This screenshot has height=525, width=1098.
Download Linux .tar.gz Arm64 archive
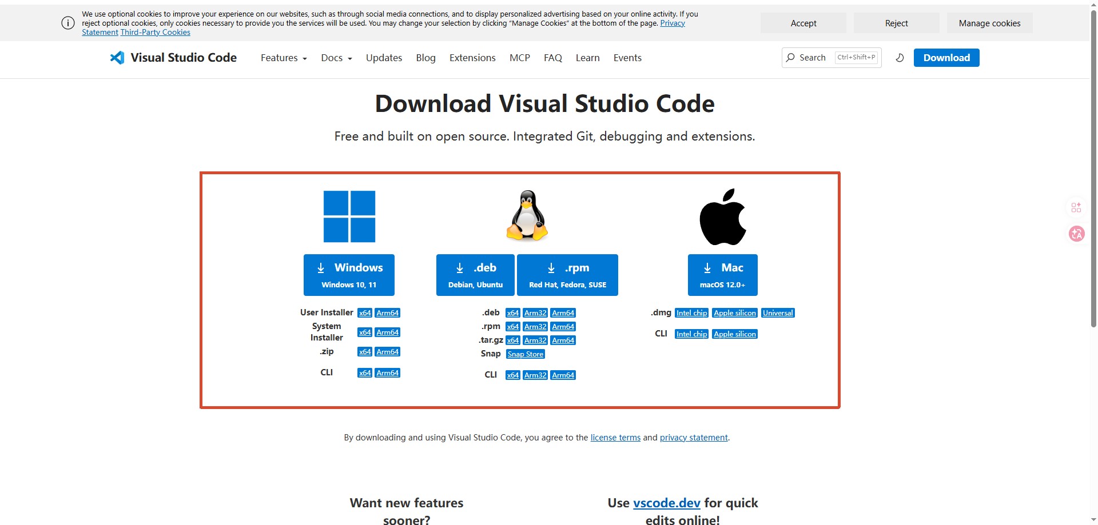(563, 340)
